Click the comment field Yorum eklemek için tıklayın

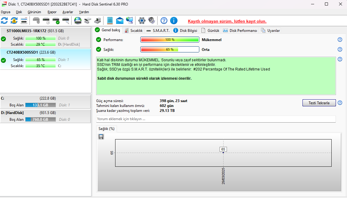pos(216,119)
